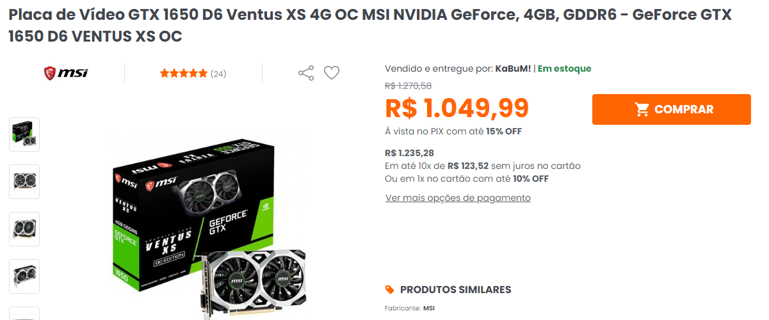Viewport: 769px width, 320px height.
Task: Click the cart icon inside COMPRAR button
Action: coord(642,109)
